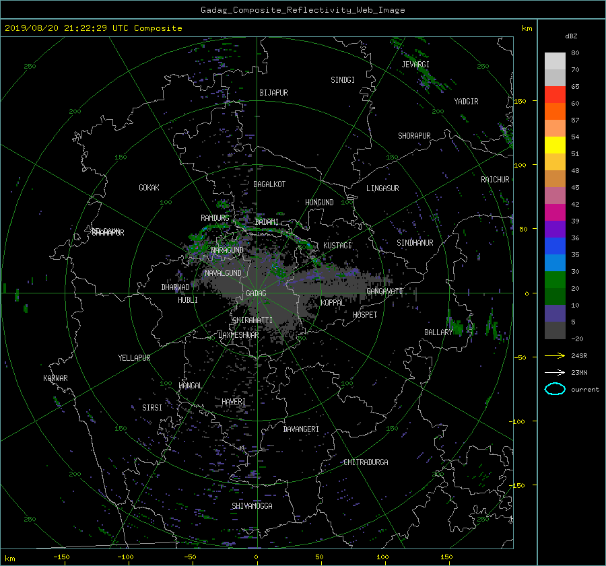Click the SHIVAMOGGA city label
Screen dimensions: 606x566
coord(252,506)
